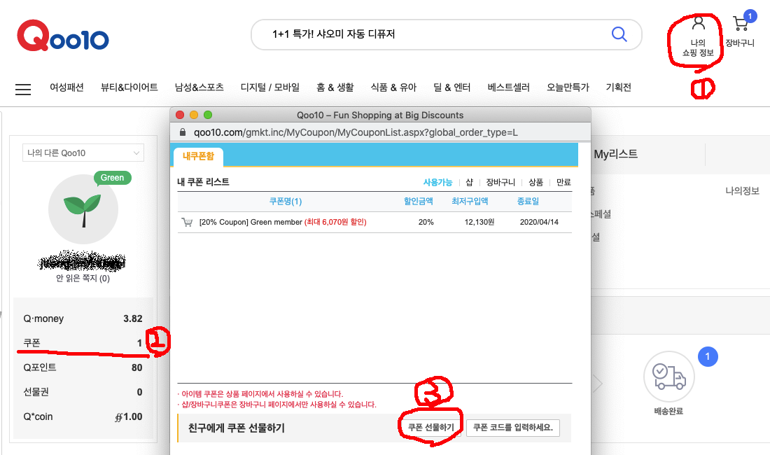This screenshot has height=455, width=770.
Task: Open the 기획전 menu item
Action: click(x=618, y=87)
